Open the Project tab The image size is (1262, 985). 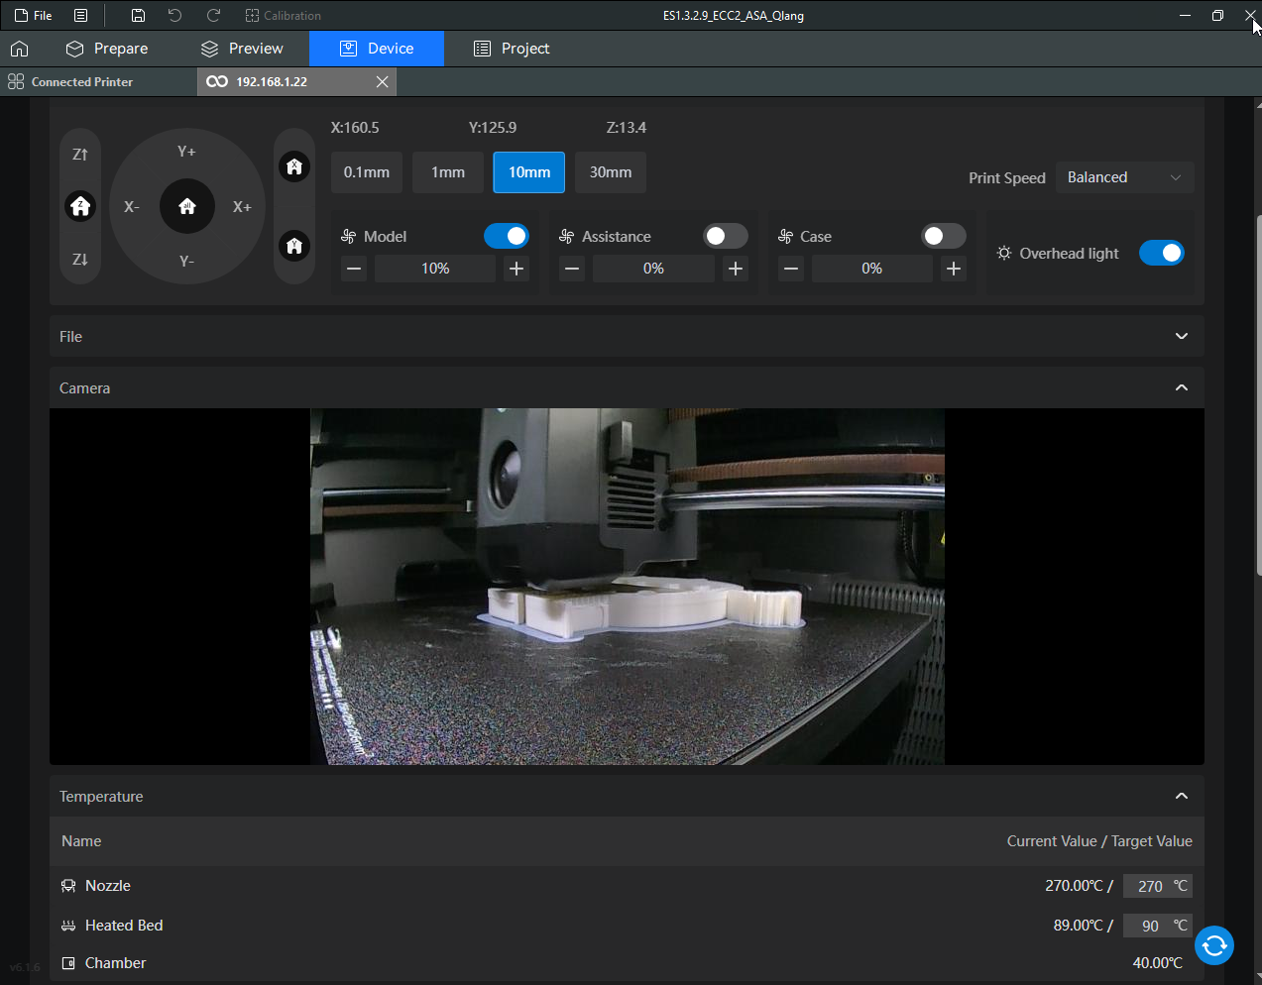click(512, 49)
